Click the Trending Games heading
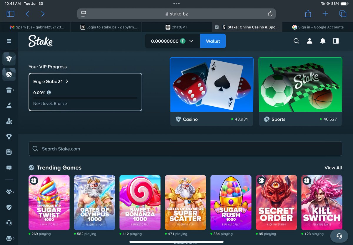 point(59,168)
